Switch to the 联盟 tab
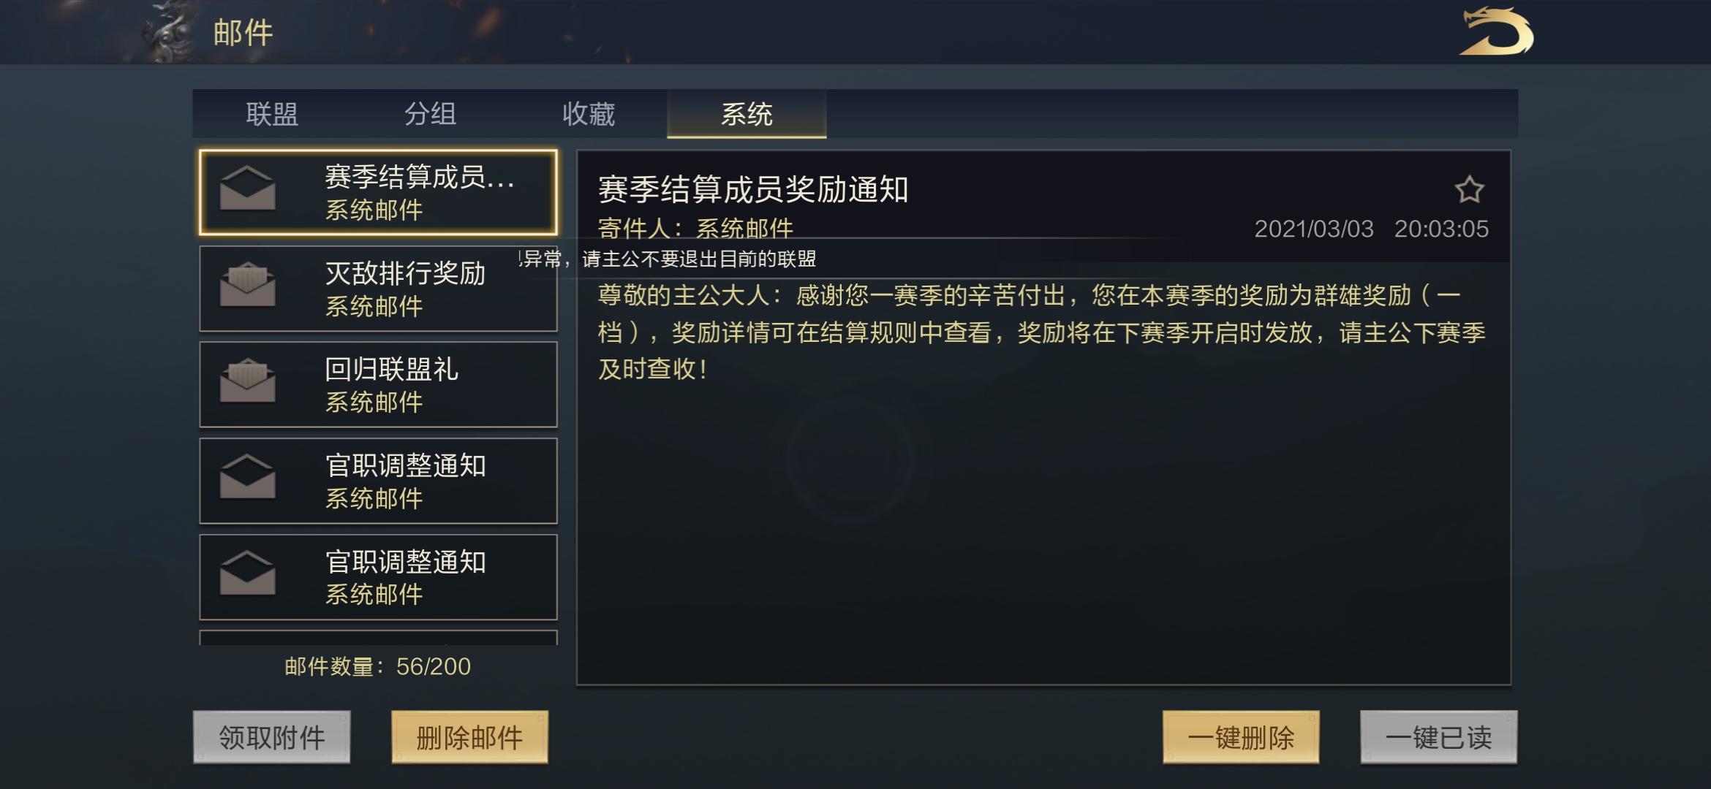Viewport: 1711px width, 789px height. (272, 114)
